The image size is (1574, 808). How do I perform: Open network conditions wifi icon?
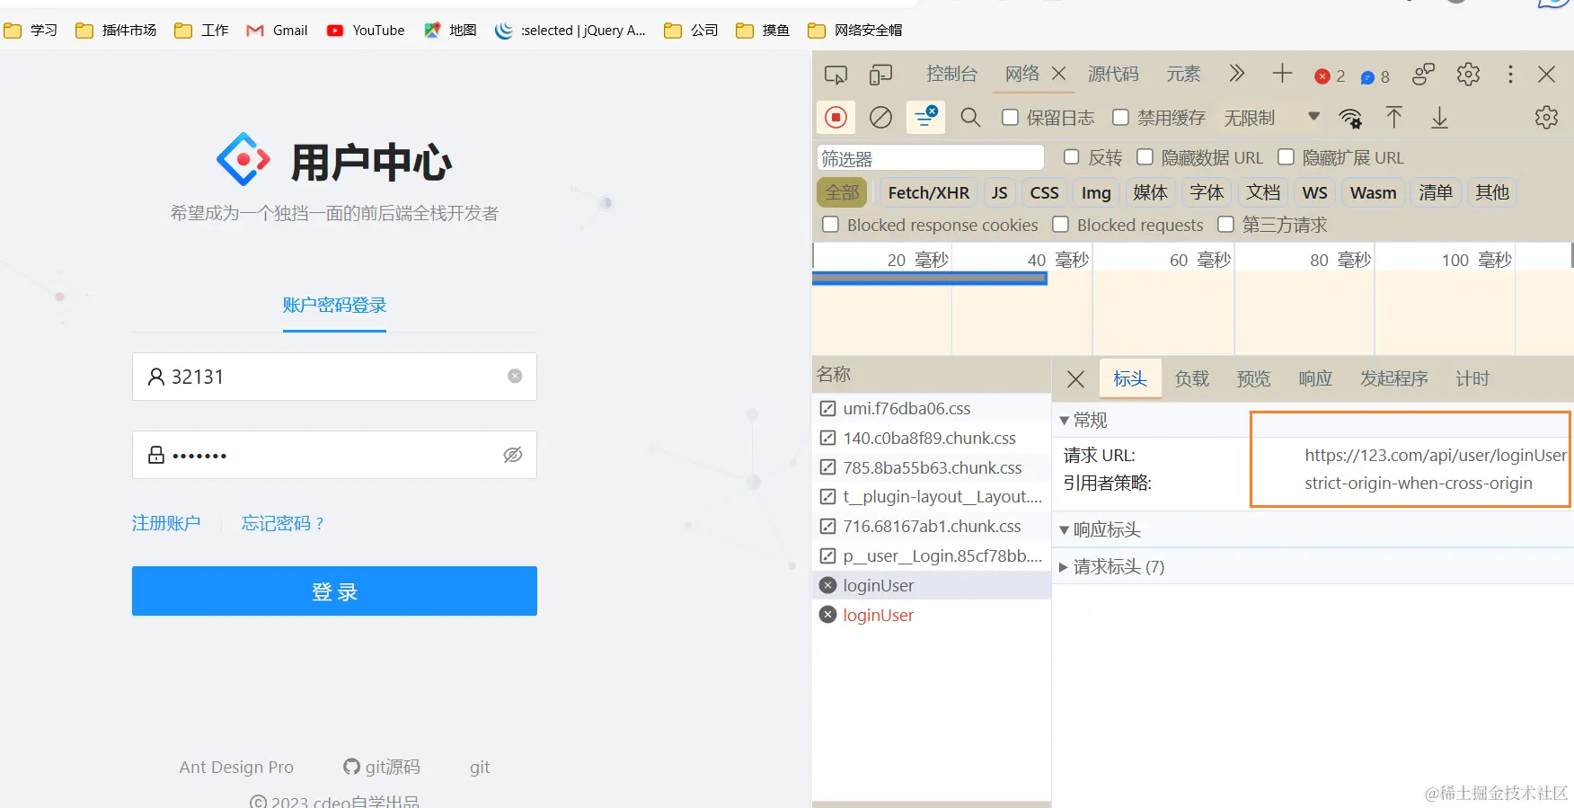[1350, 118]
